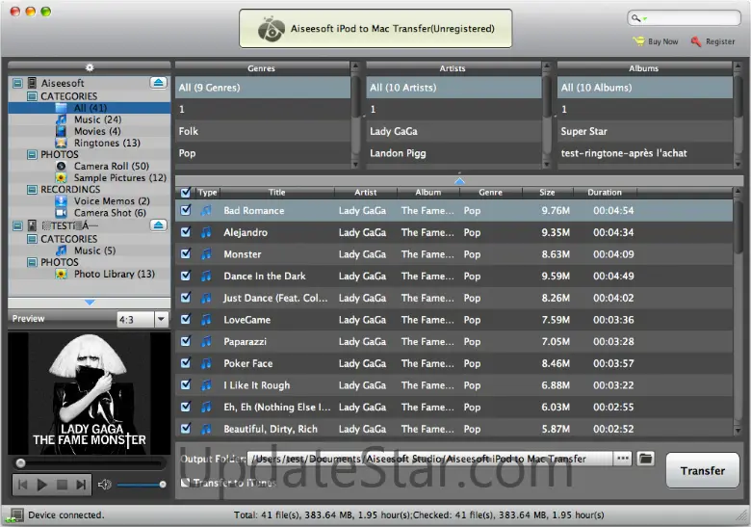Image resolution: width=751 pixels, height=527 pixels.
Task: Stop preview playback
Action: tap(62, 485)
